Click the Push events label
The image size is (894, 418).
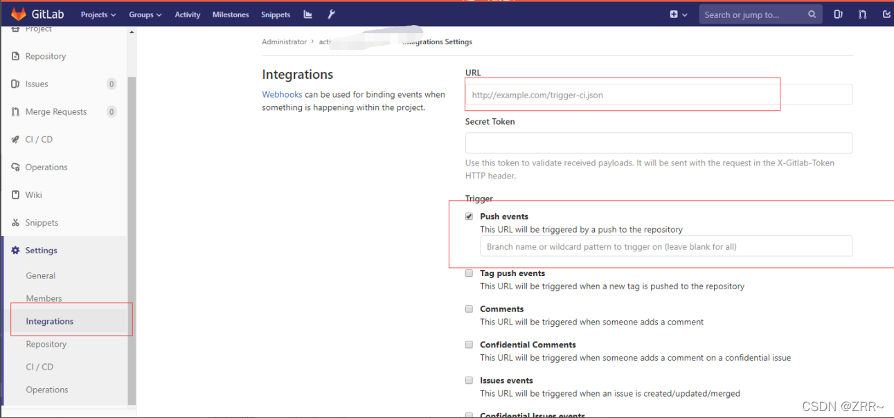504,217
